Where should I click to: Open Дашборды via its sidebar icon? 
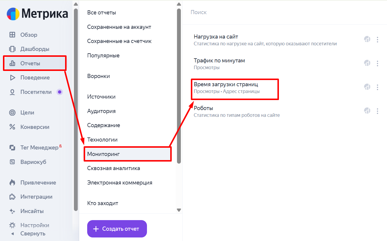coord(12,49)
